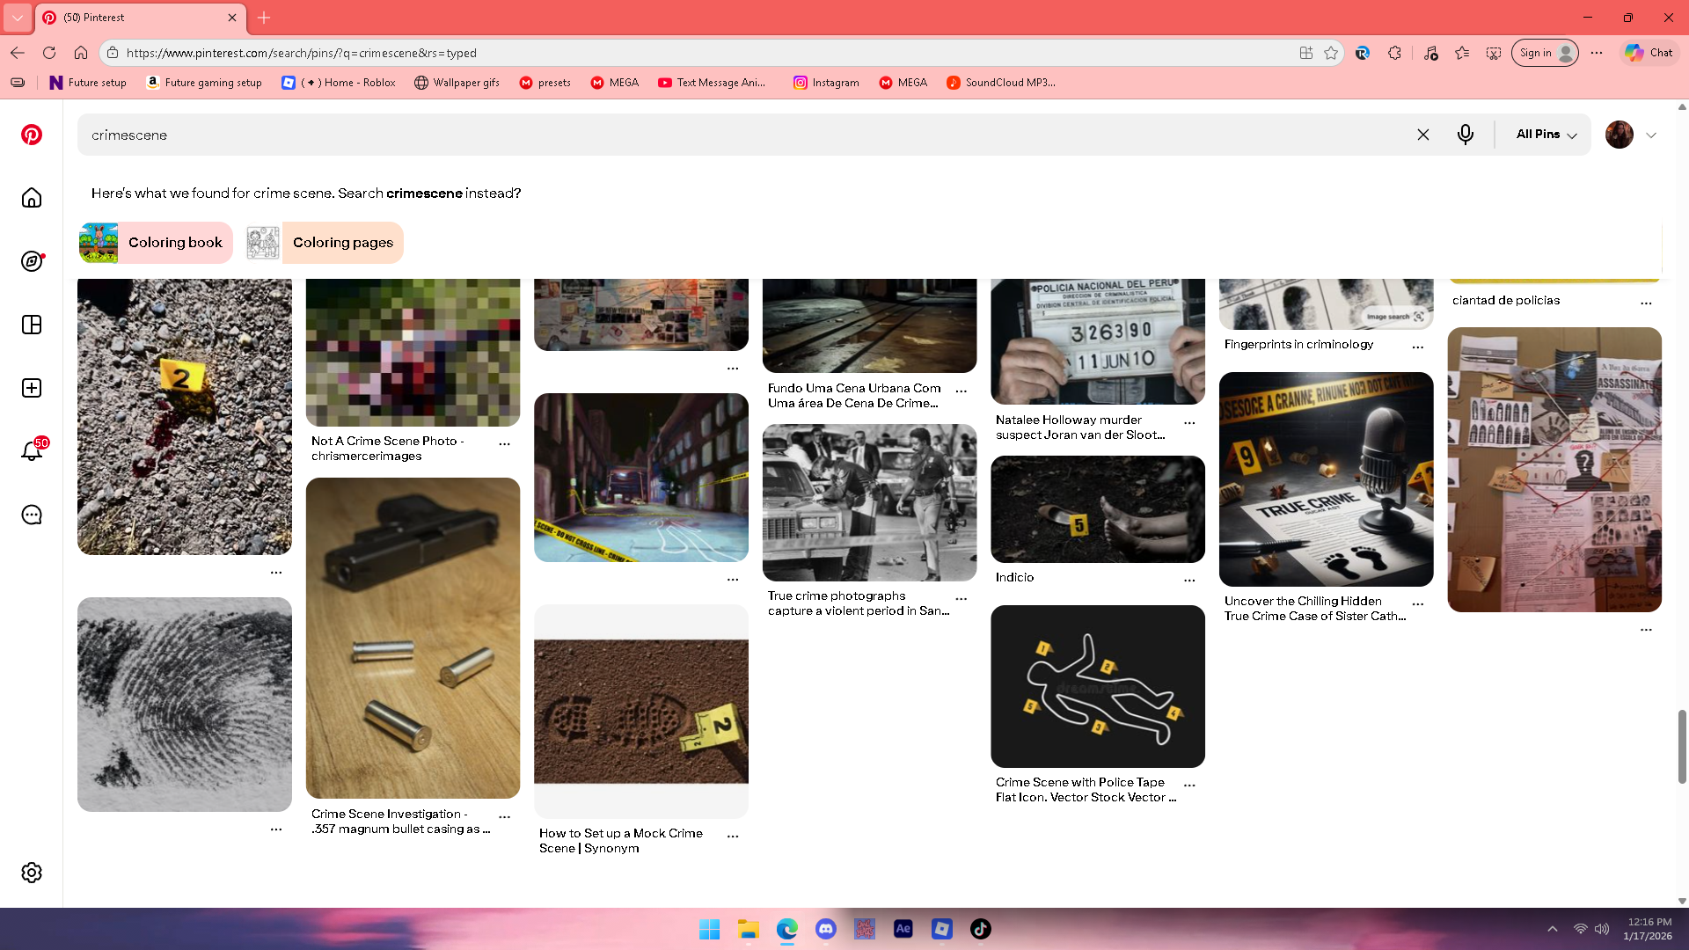Open more options for the Indicio pin
1689x950 pixels.
pos(1189,580)
